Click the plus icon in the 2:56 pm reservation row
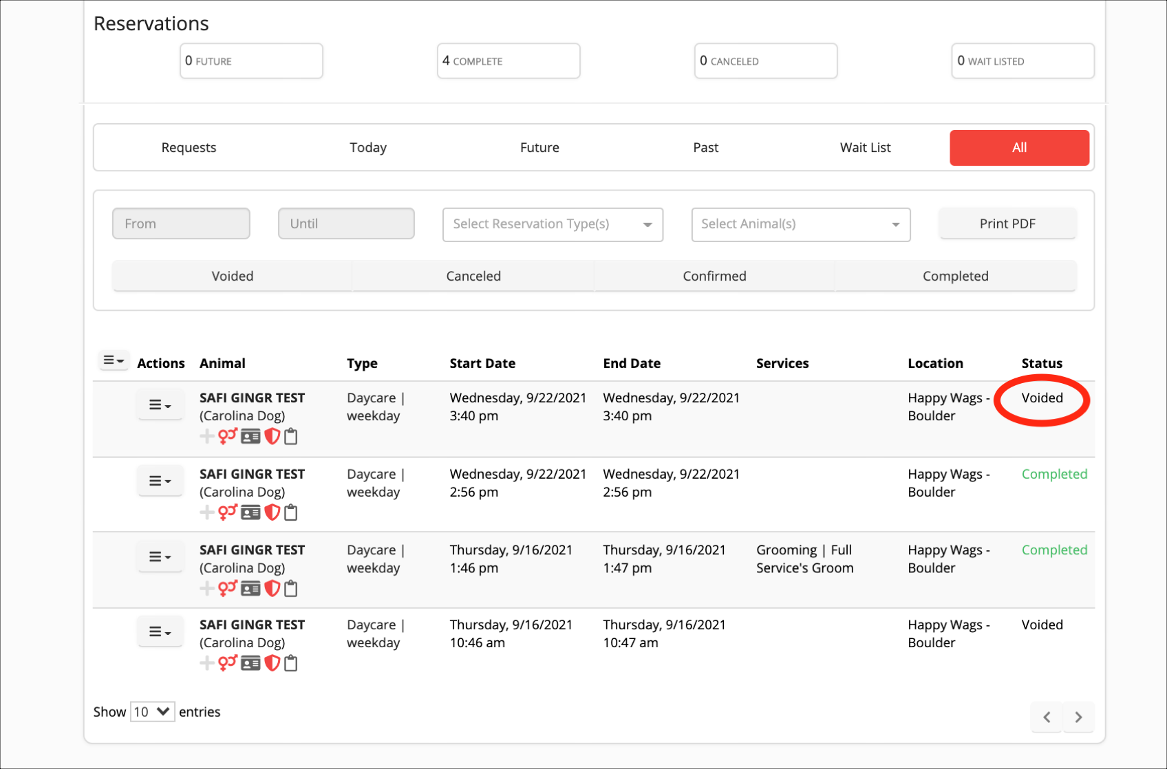The image size is (1167, 769). pyautogui.click(x=206, y=512)
